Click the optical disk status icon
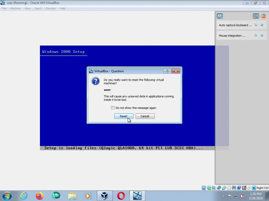Image resolution: width=269 pixels, height=201 pixels. click(x=209, y=188)
